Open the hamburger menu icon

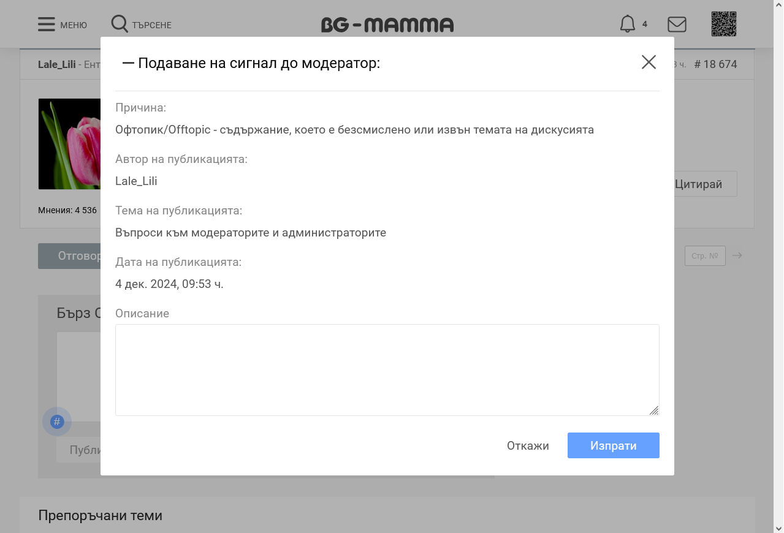click(47, 25)
